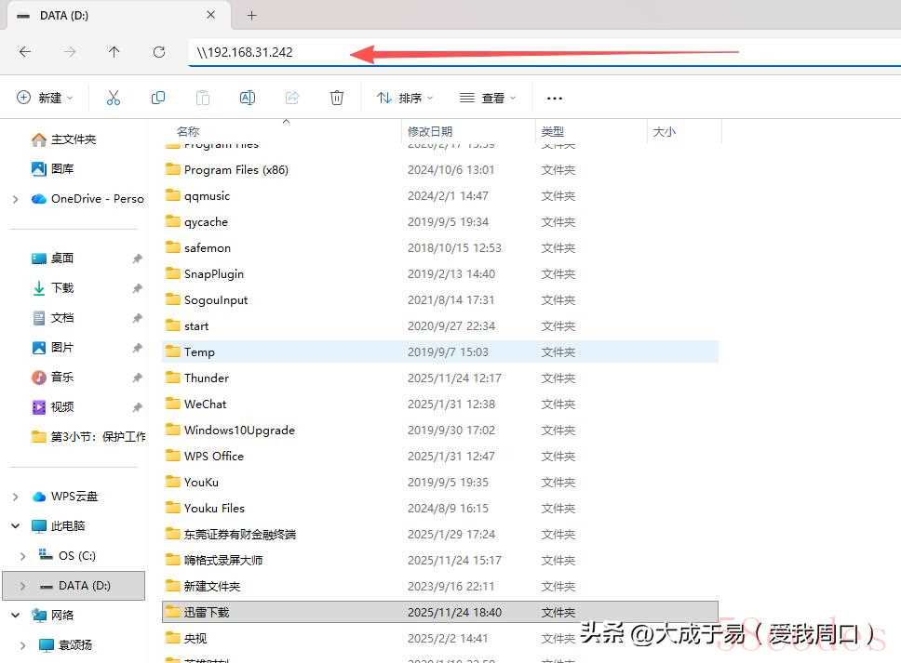Screen dimensions: 901x663
Task: Open 视频 quick access item
Action: pyautogui.click(x=52, y=407)
